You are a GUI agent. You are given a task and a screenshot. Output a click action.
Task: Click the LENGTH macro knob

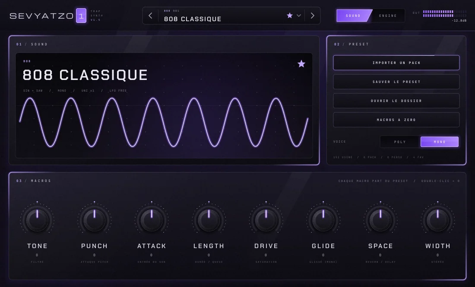click(x=209, y=220)
